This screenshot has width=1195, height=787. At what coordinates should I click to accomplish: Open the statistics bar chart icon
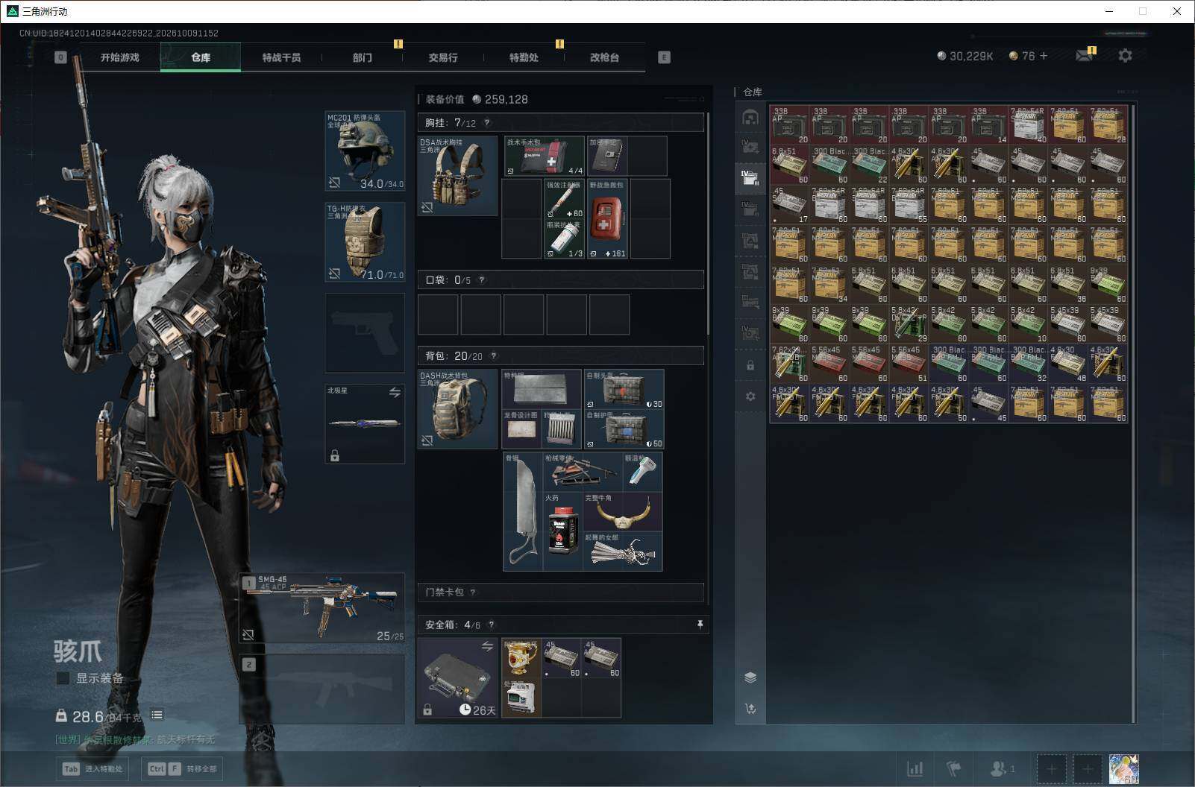tap(915, 768)
